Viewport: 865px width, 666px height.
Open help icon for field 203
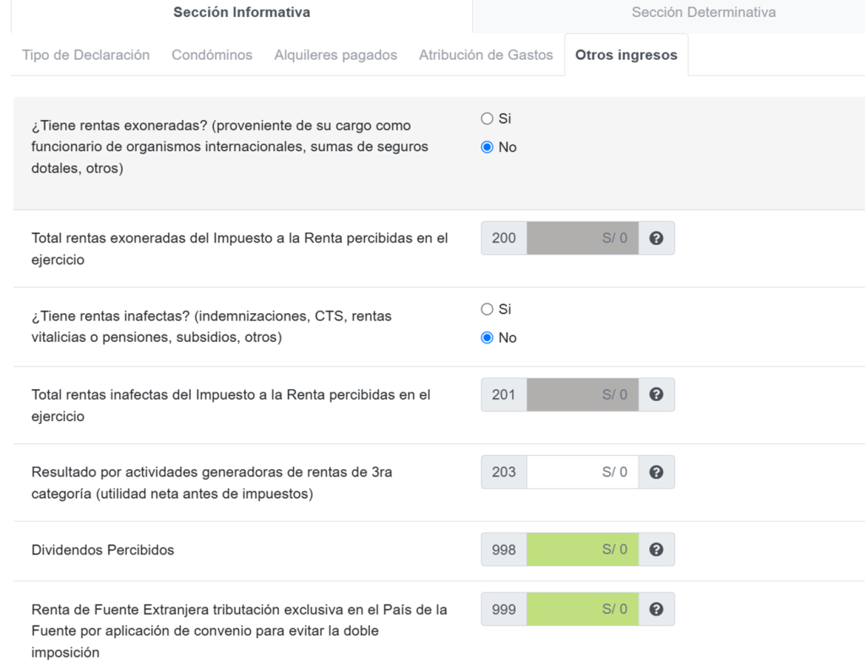click(x=656, y=472)
